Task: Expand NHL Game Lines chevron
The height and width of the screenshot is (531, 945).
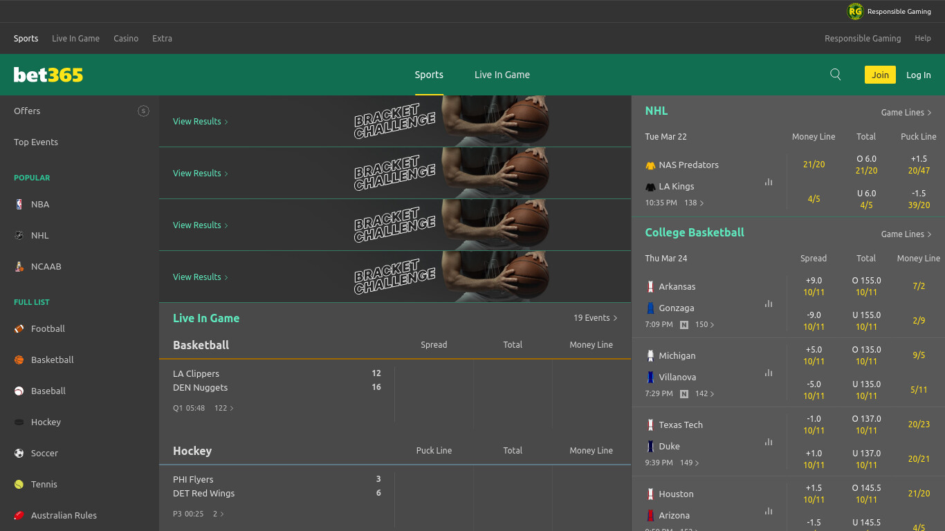Action: pos(929,113)
